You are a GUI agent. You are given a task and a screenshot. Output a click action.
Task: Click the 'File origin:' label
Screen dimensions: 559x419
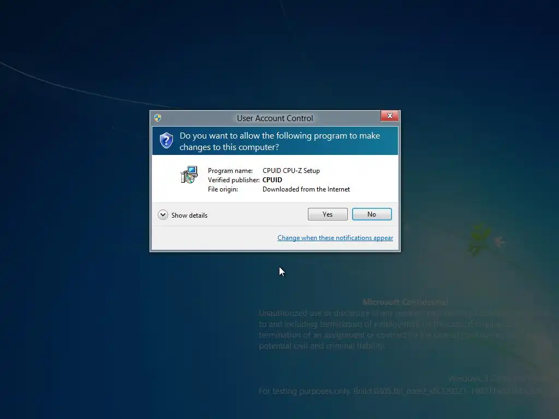click(223, 189)
